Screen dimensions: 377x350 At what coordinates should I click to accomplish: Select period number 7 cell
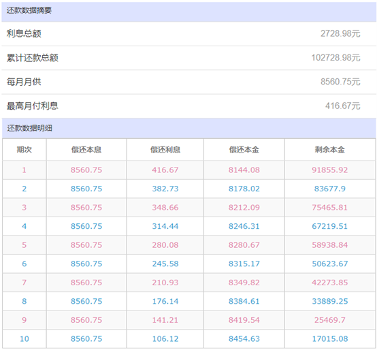tap(24, 283)
